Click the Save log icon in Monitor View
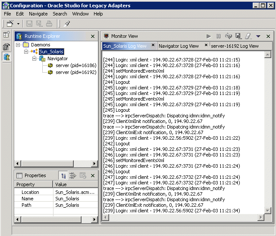276x236 pixels. tap(238, 36)
